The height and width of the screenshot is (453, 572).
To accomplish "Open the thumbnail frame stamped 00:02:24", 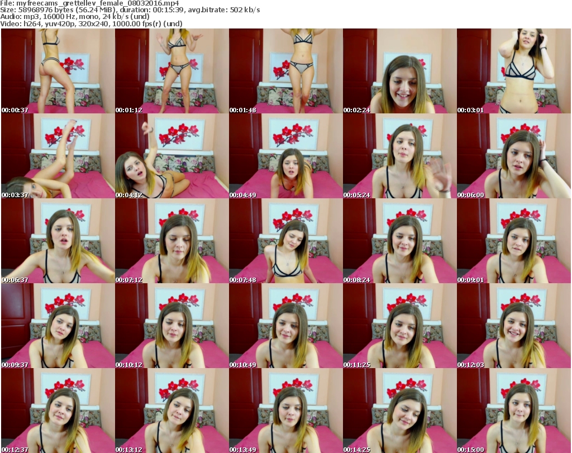I will click(400, 71).
